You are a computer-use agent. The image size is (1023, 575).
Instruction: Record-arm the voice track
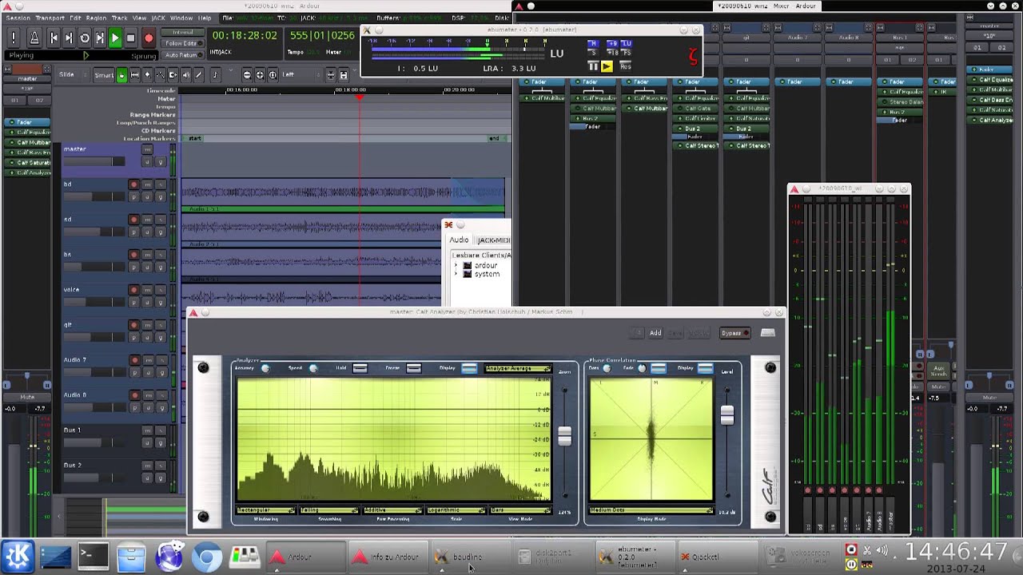click(x=133, y=290)
